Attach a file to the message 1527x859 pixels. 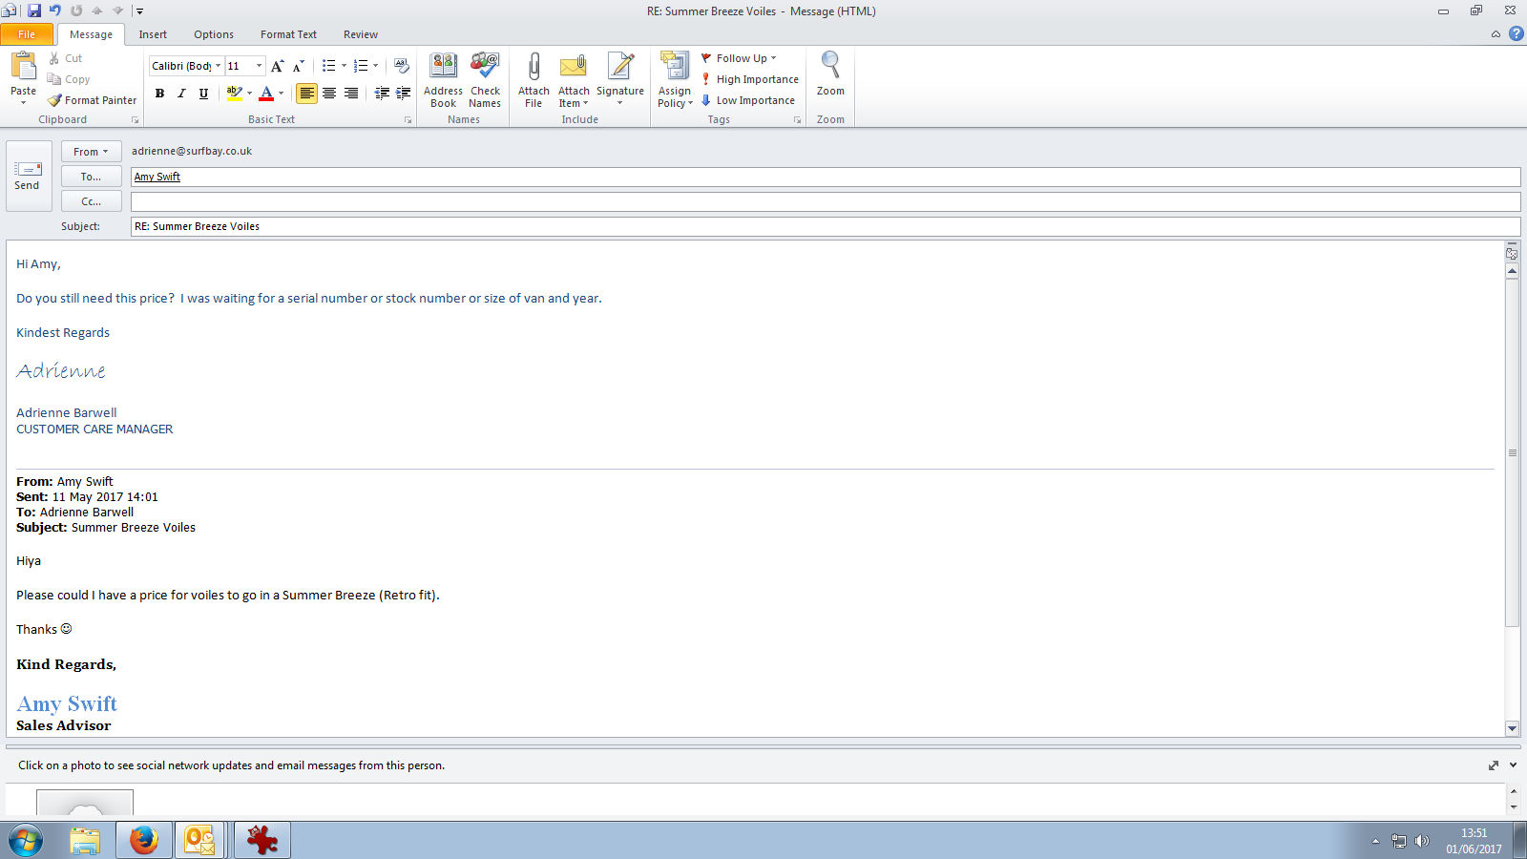(x=533, y=80)
